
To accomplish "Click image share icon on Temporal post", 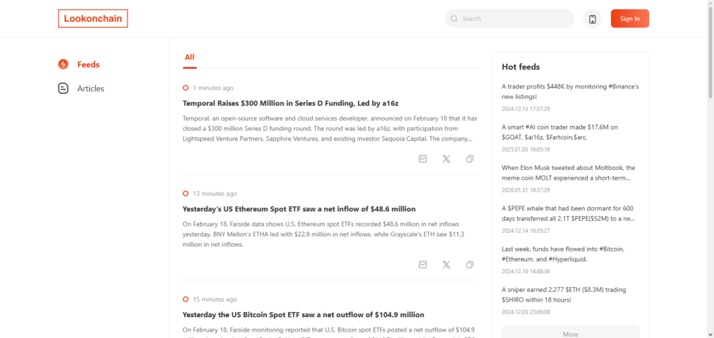I will [x=423, y=159].
